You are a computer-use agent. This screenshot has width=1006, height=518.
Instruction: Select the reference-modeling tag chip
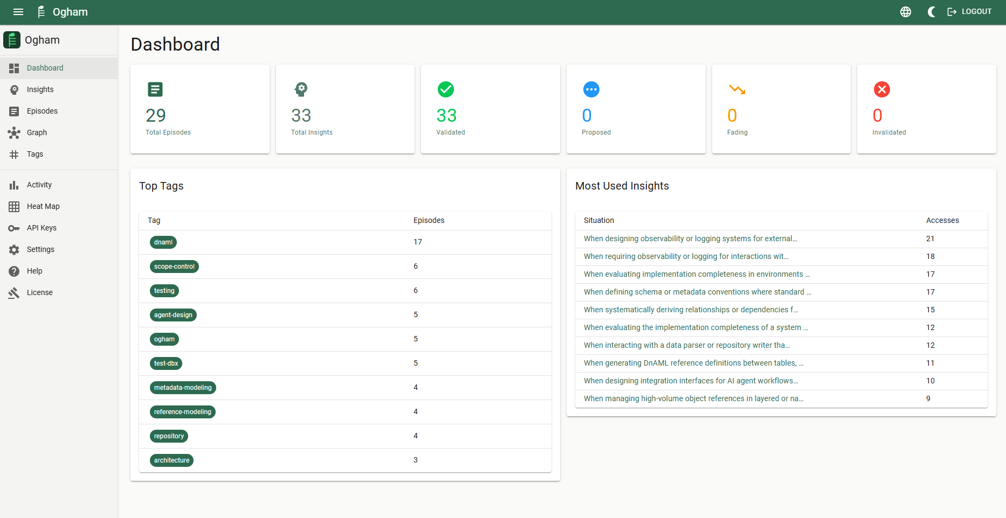pyautogui.click(x=183, y=412)
